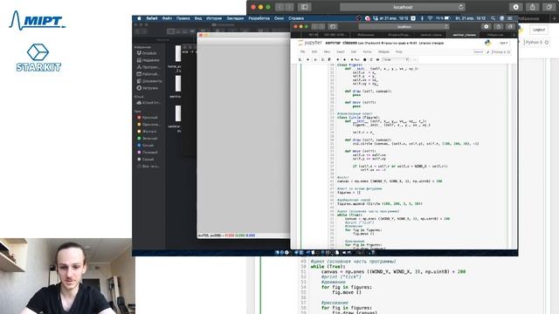Show tab overview in outer Safari window

pos(549,7)
